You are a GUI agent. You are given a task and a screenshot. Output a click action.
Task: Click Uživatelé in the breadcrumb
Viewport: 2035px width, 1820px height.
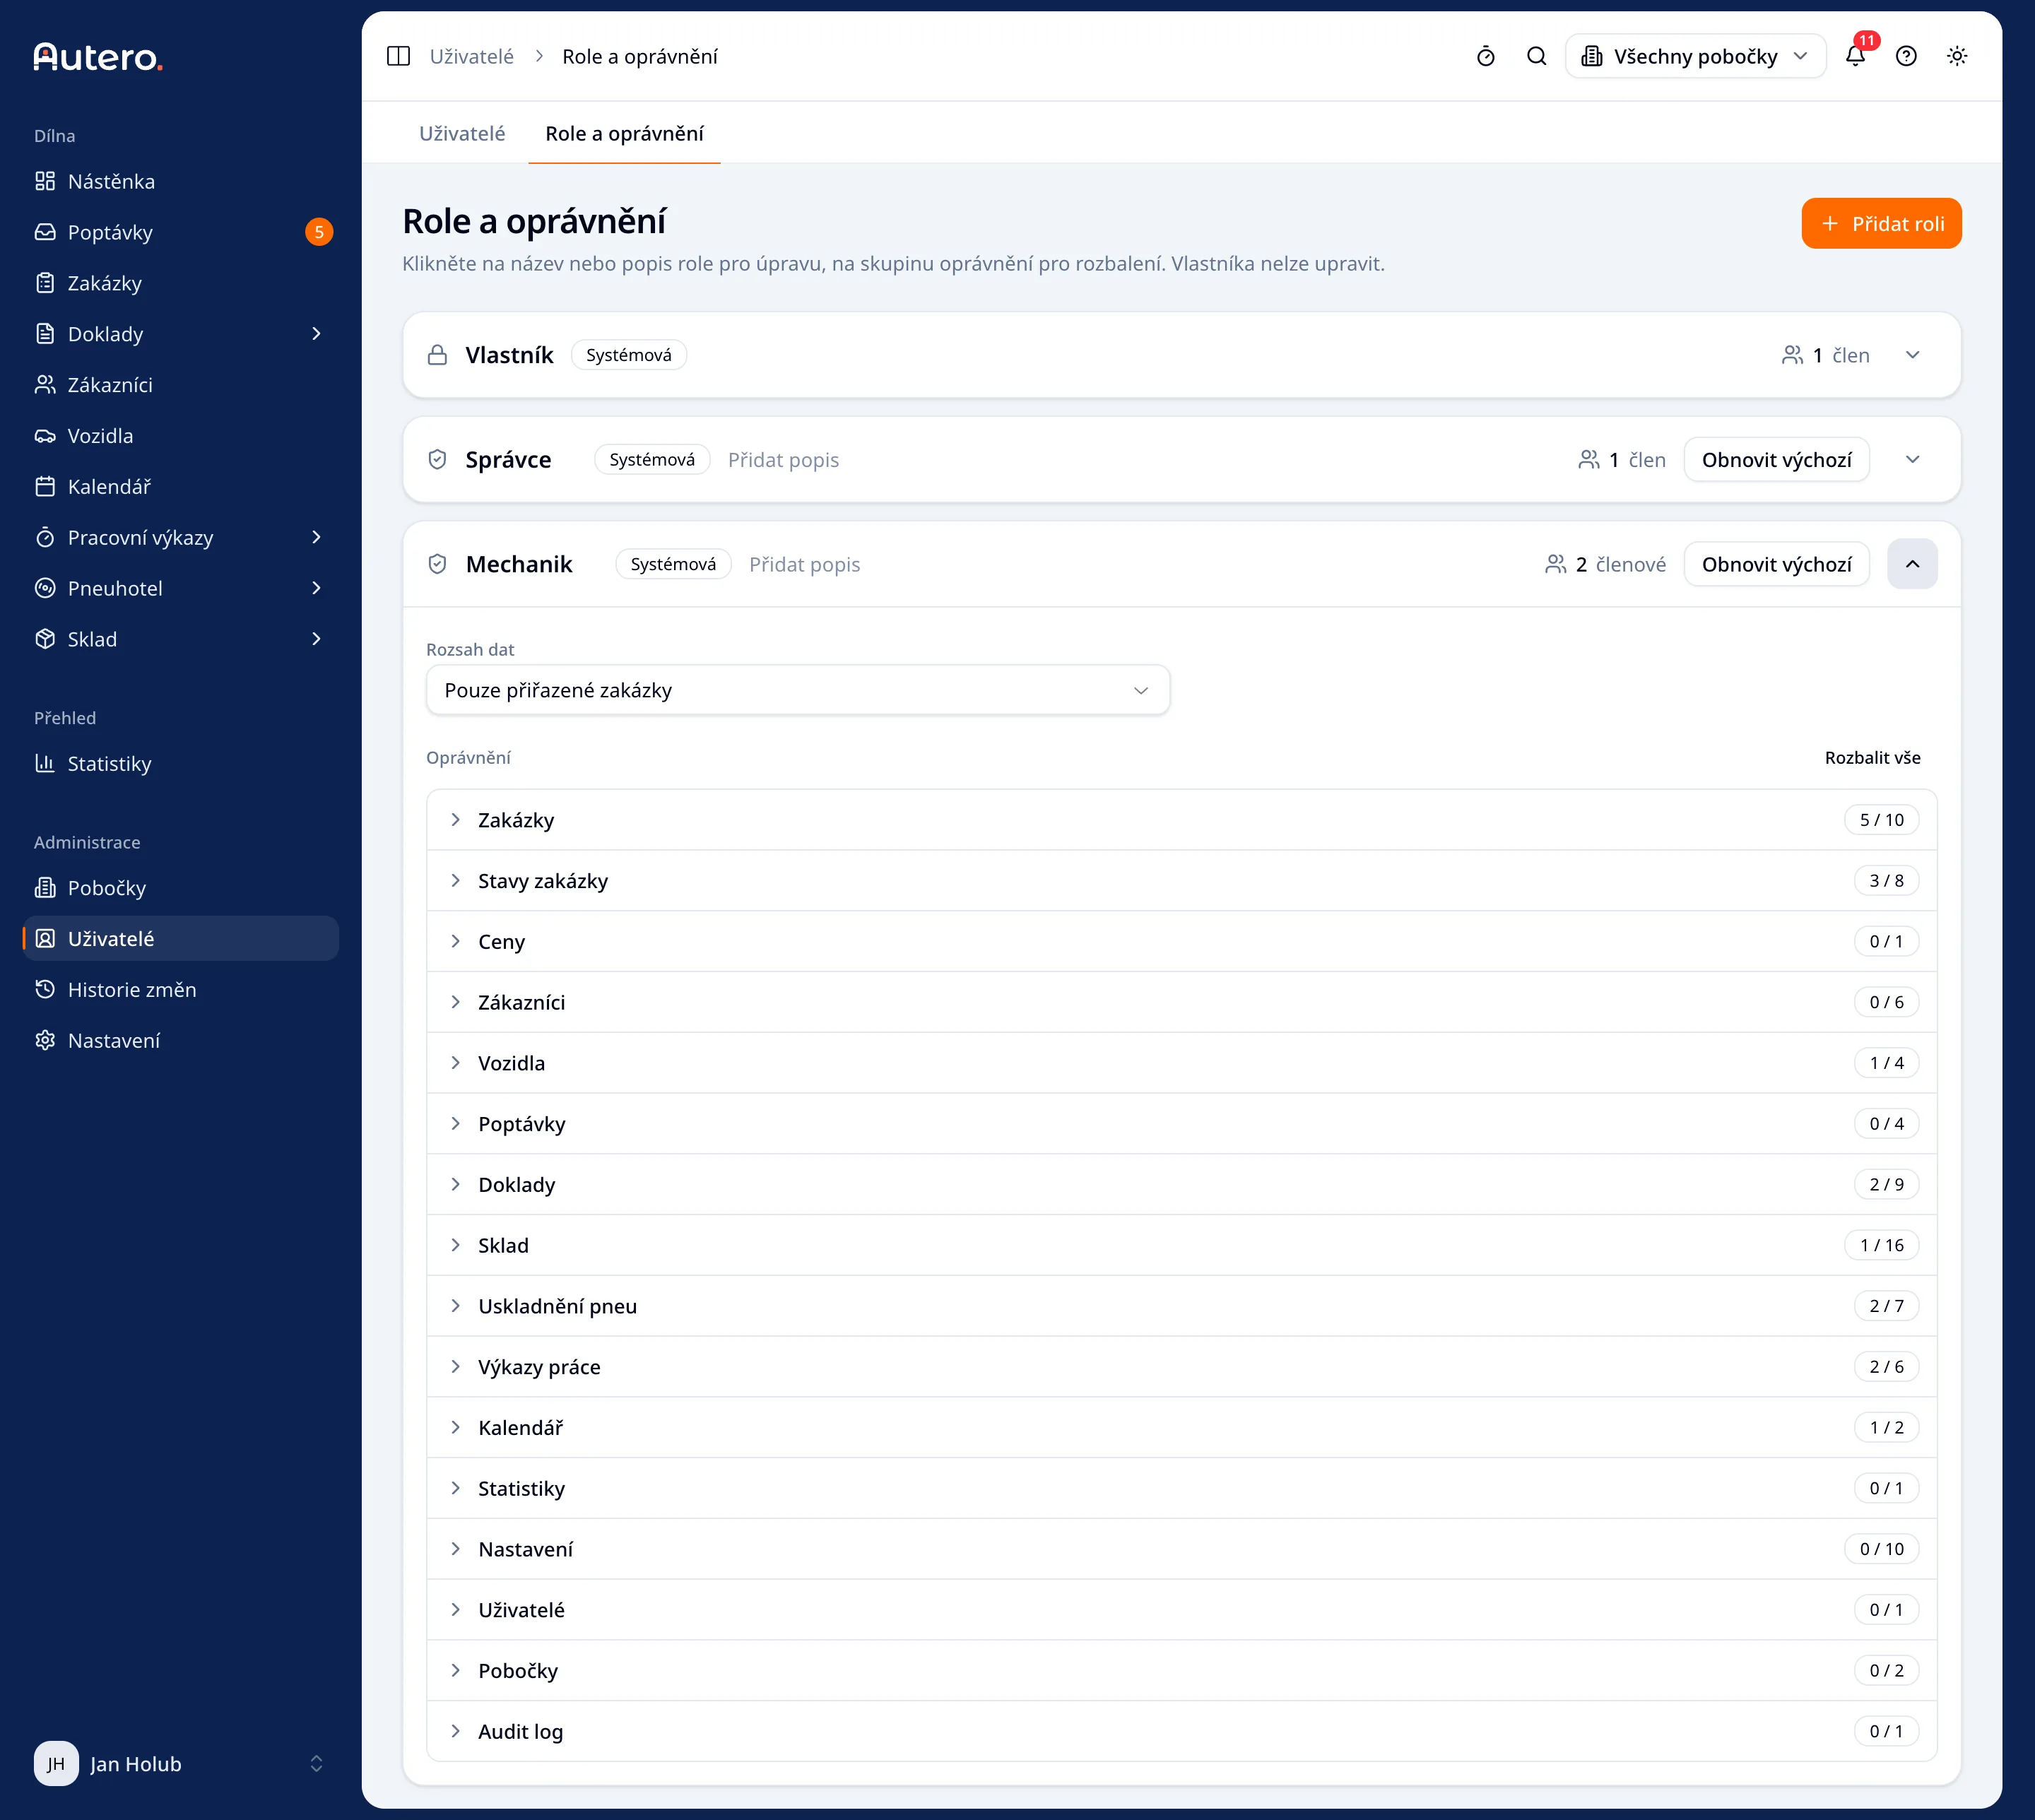[x=472, y=56]
